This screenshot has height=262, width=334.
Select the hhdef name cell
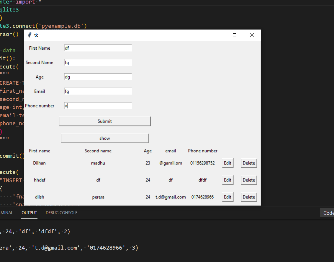40,180
